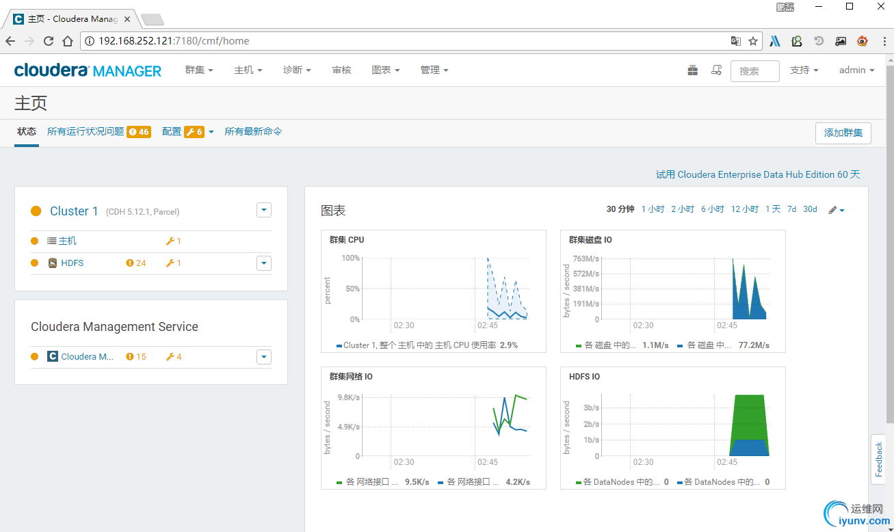Click the 添加群集 button
Image resolution: width=894 pixels, height=532 pixels.
[843, 133]
